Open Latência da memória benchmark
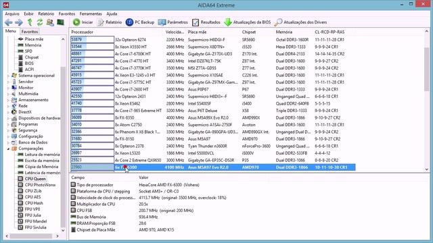This screenshot has width=433, height=243. 42,173
